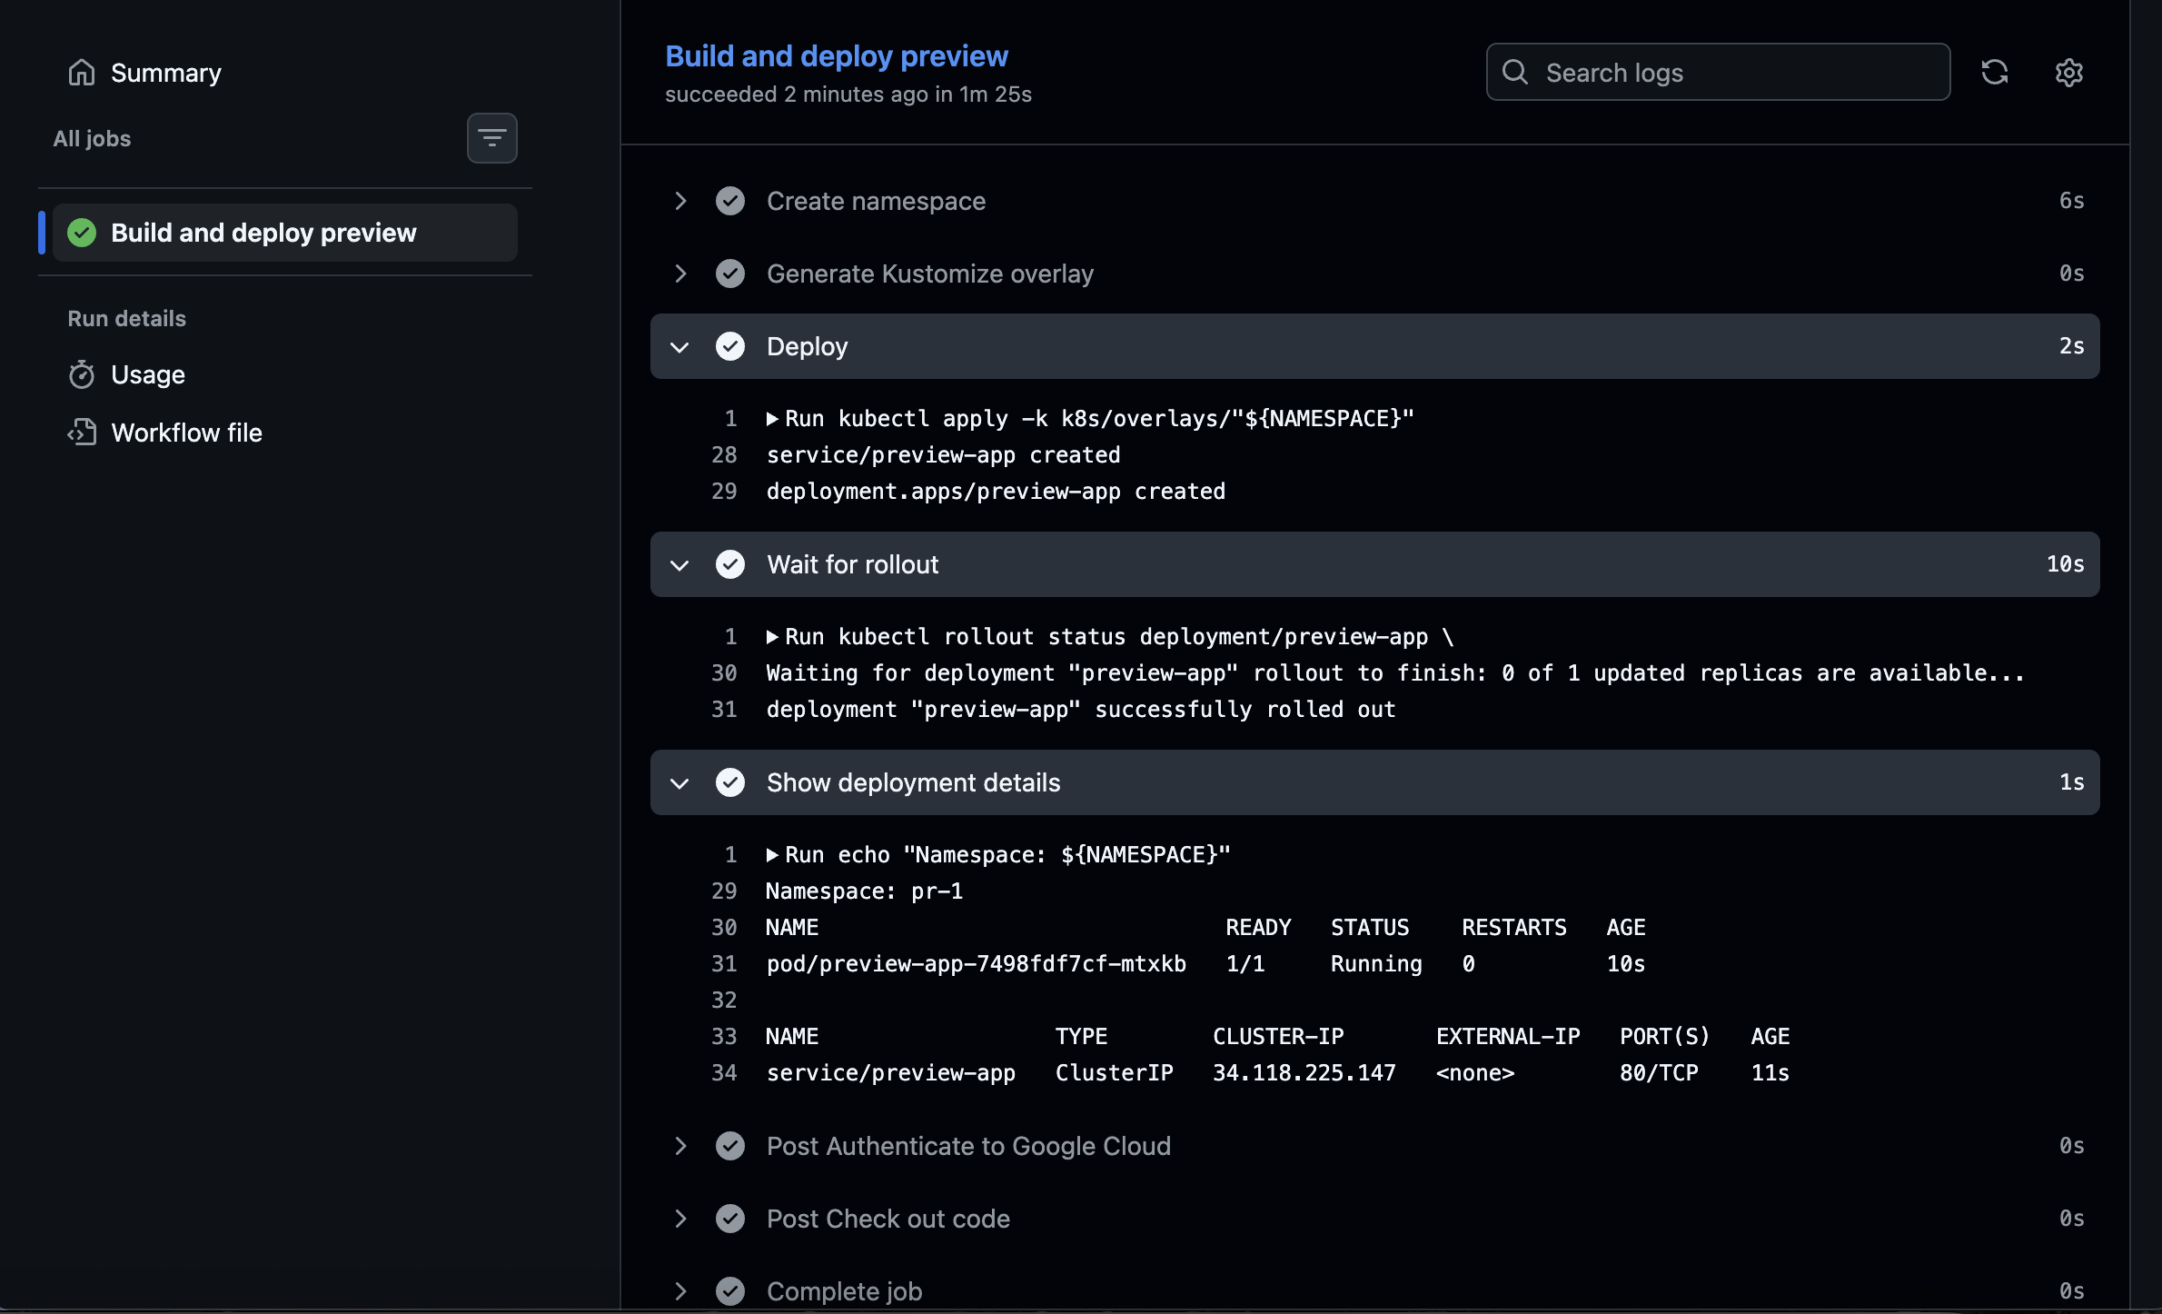This screenshot has height=1314, width=2162.
Task: Click the check status icon for Deploy step
Action: (730, 346)
